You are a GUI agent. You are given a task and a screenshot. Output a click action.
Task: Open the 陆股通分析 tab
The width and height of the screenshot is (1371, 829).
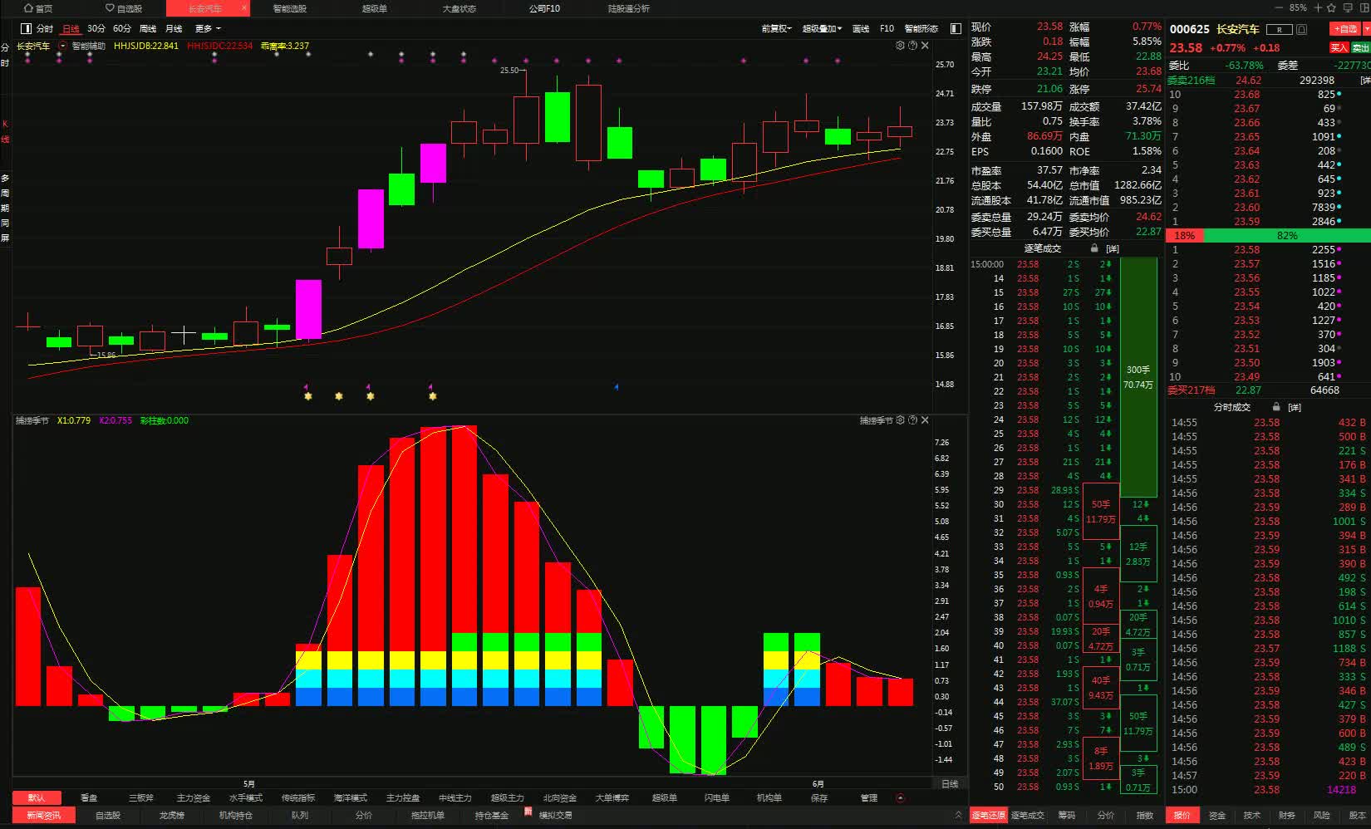[629, 8]
